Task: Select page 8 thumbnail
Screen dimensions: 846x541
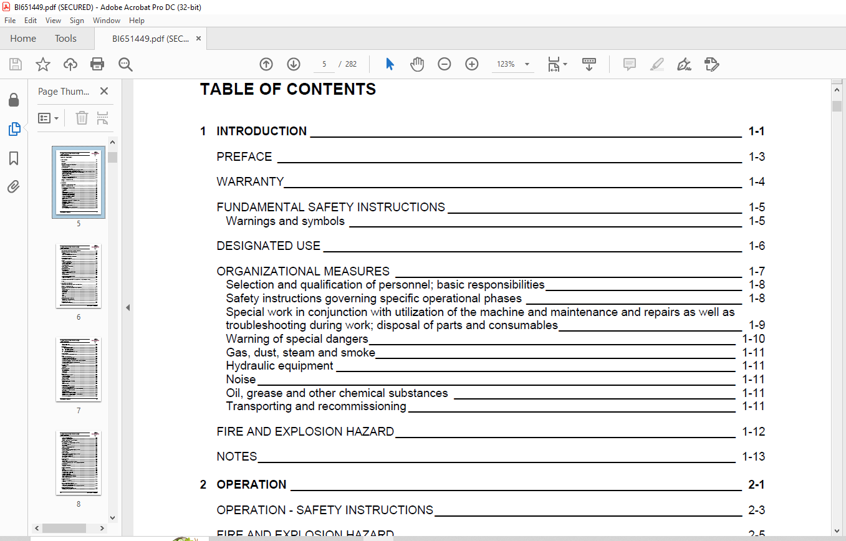Action: click(79, 463)
